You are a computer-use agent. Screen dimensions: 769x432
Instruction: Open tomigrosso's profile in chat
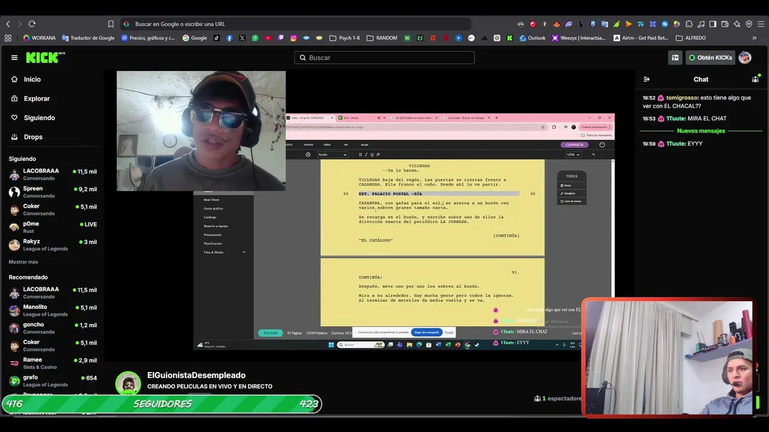click(x=682, y=98)
